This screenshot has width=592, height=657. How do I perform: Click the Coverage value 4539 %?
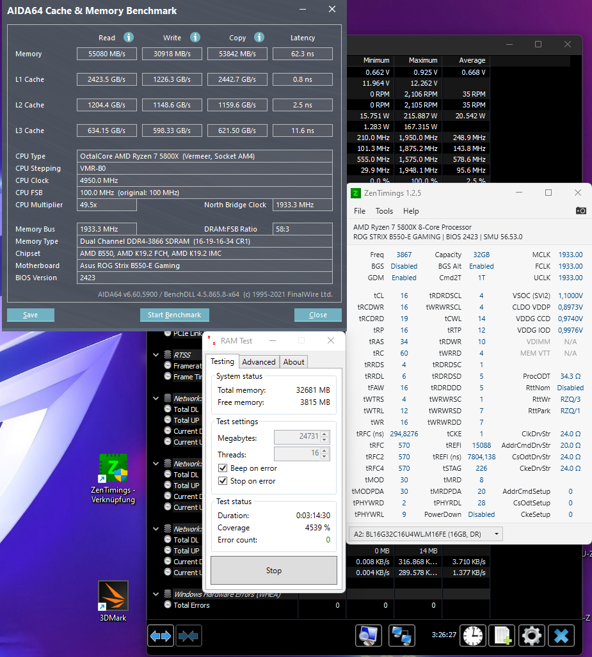point(317,528)
